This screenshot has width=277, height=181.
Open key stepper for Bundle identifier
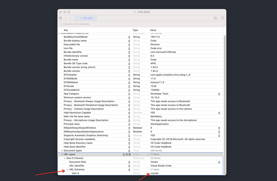point(129,52)
